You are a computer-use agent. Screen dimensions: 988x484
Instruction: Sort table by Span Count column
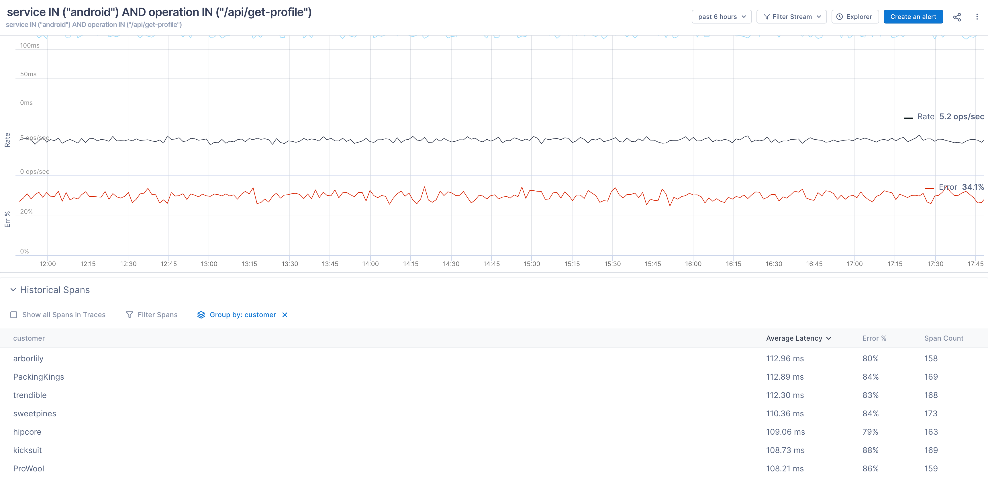[x=944, y=338]
